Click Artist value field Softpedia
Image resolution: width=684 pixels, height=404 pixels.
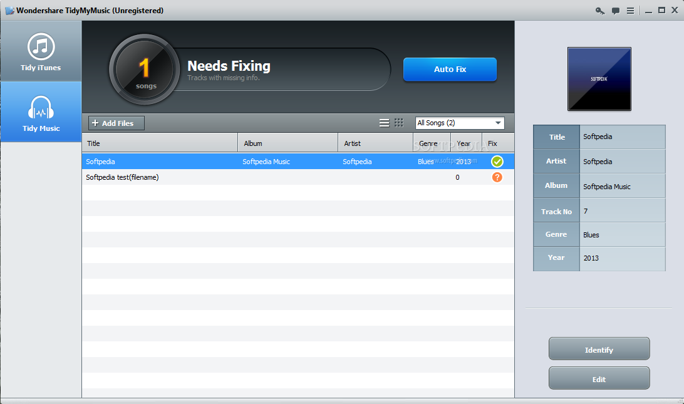[622, 162]
